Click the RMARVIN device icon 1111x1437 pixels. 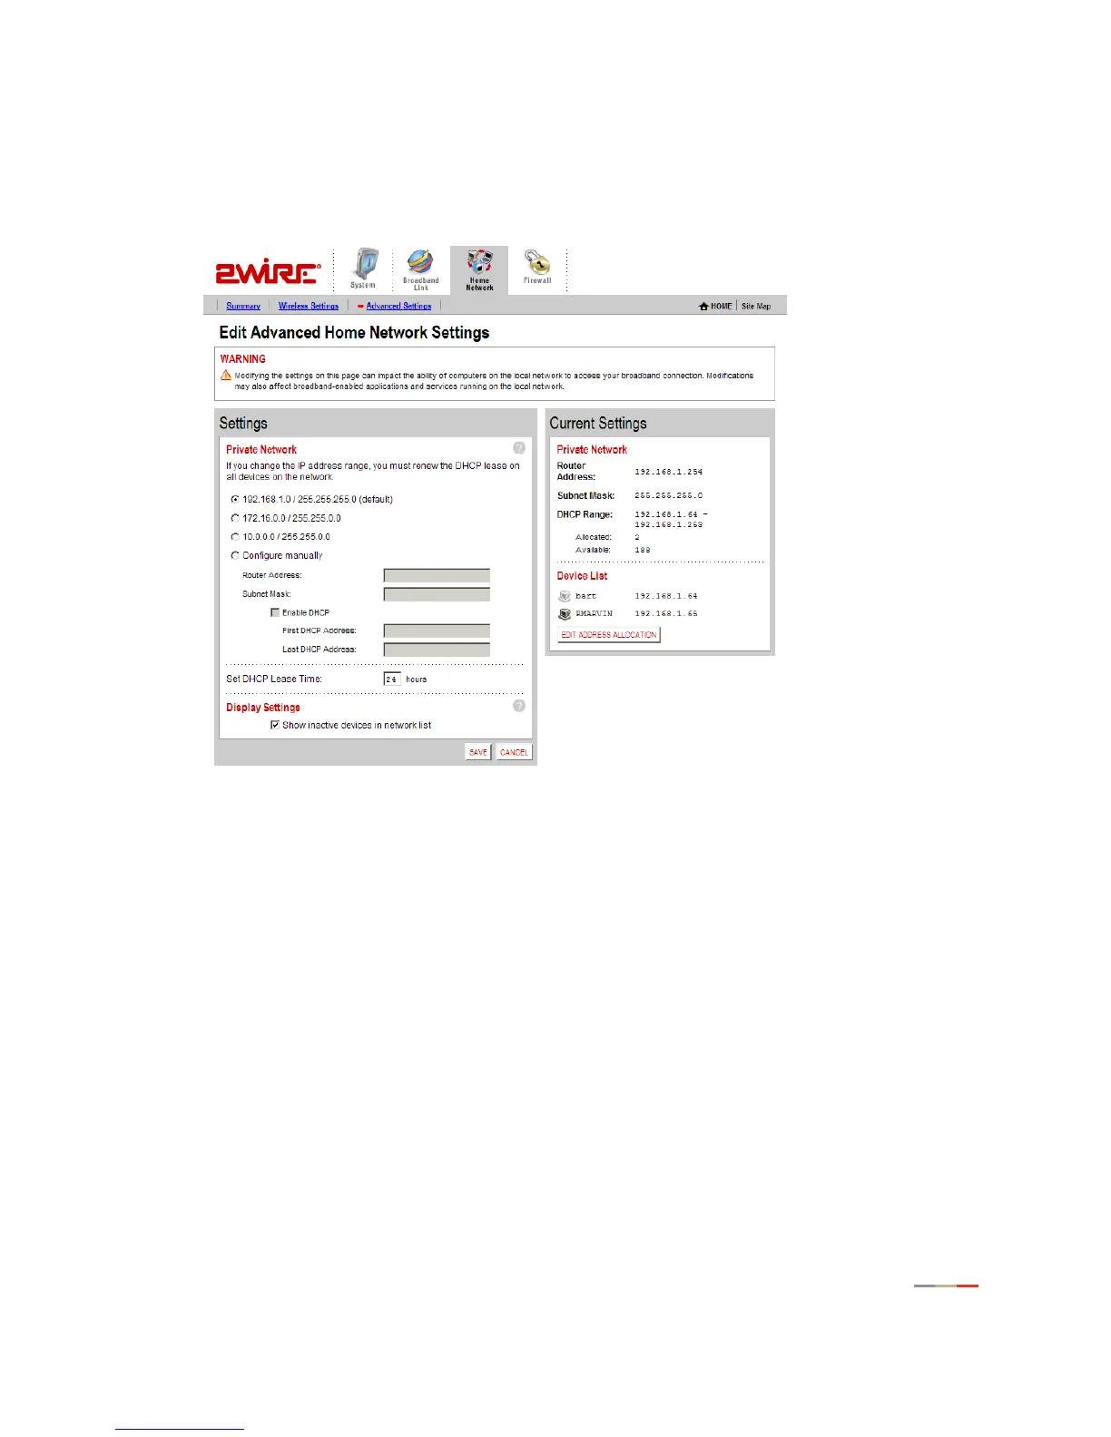click(x=565, y=614)
